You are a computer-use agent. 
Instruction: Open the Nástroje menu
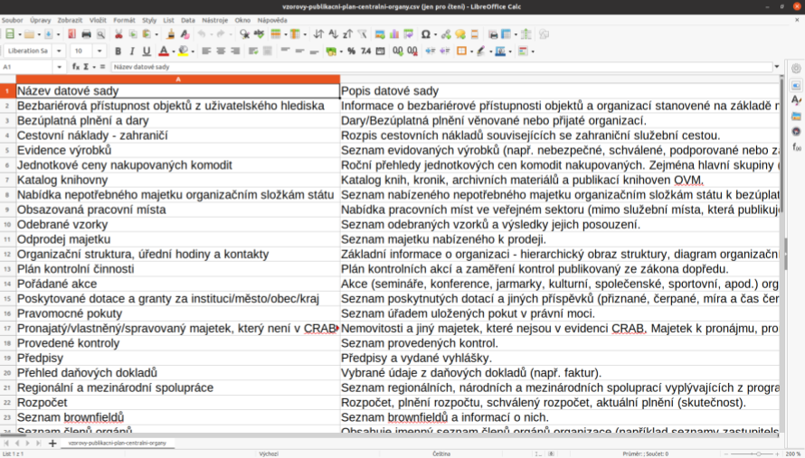pos(214,19)
